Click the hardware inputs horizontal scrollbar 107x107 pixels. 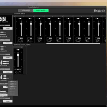(x=73, y=43)
